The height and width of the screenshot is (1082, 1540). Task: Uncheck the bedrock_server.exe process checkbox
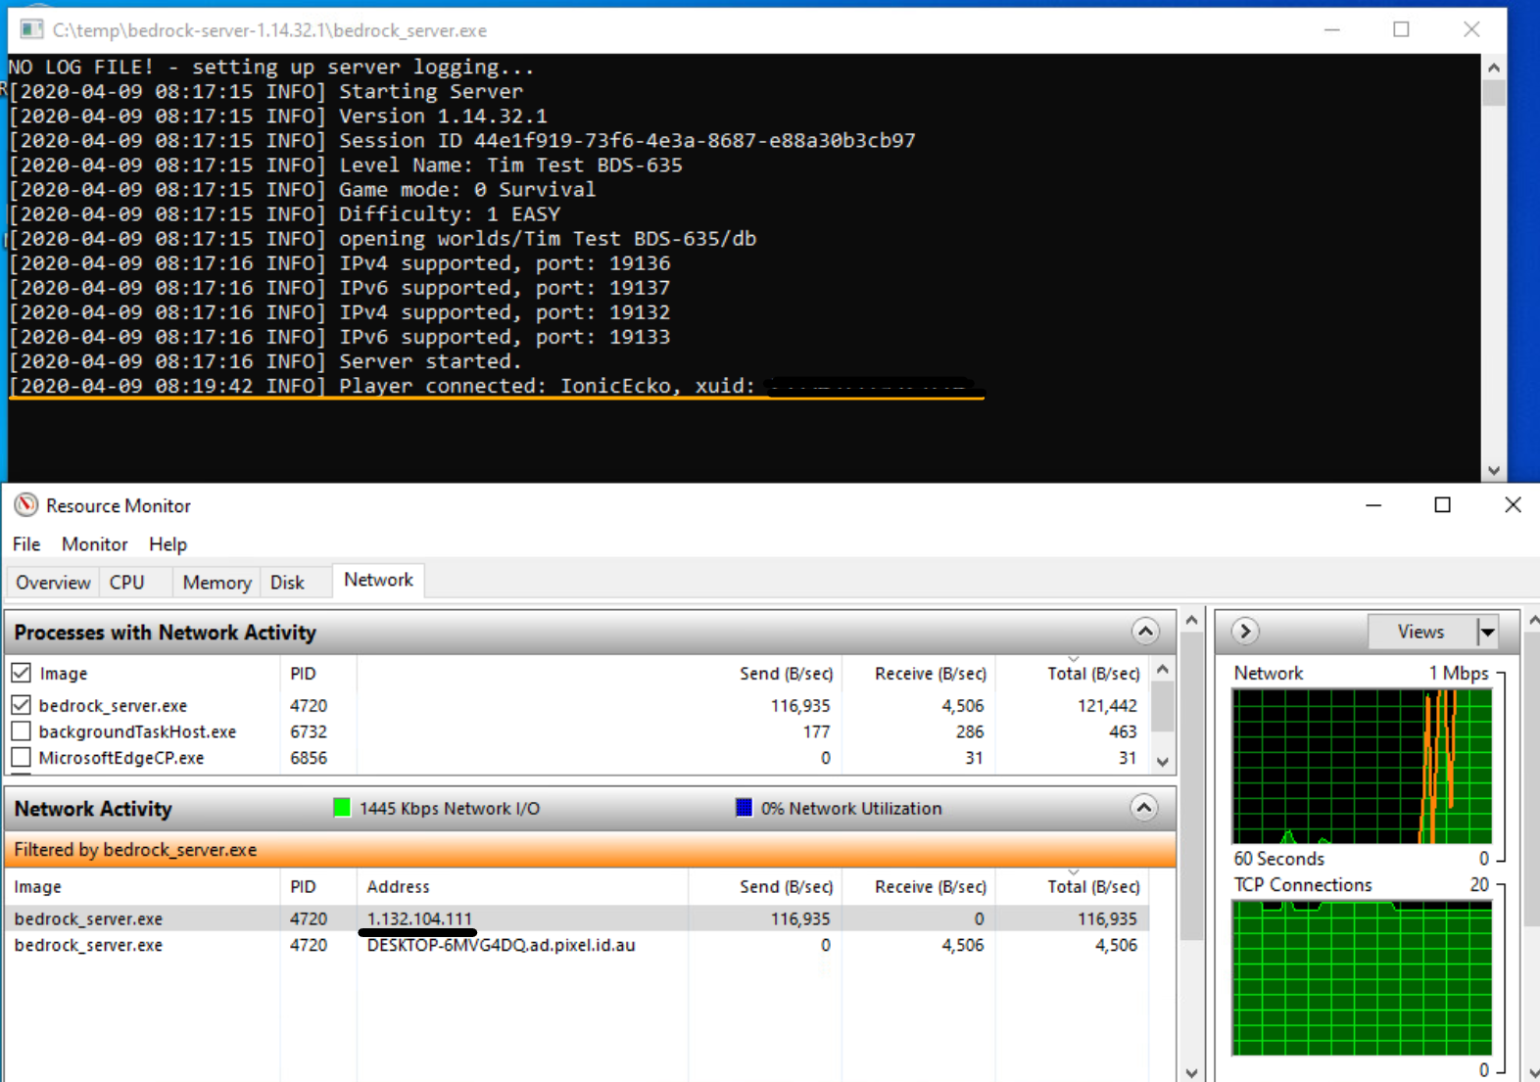(x=22, y=705)
